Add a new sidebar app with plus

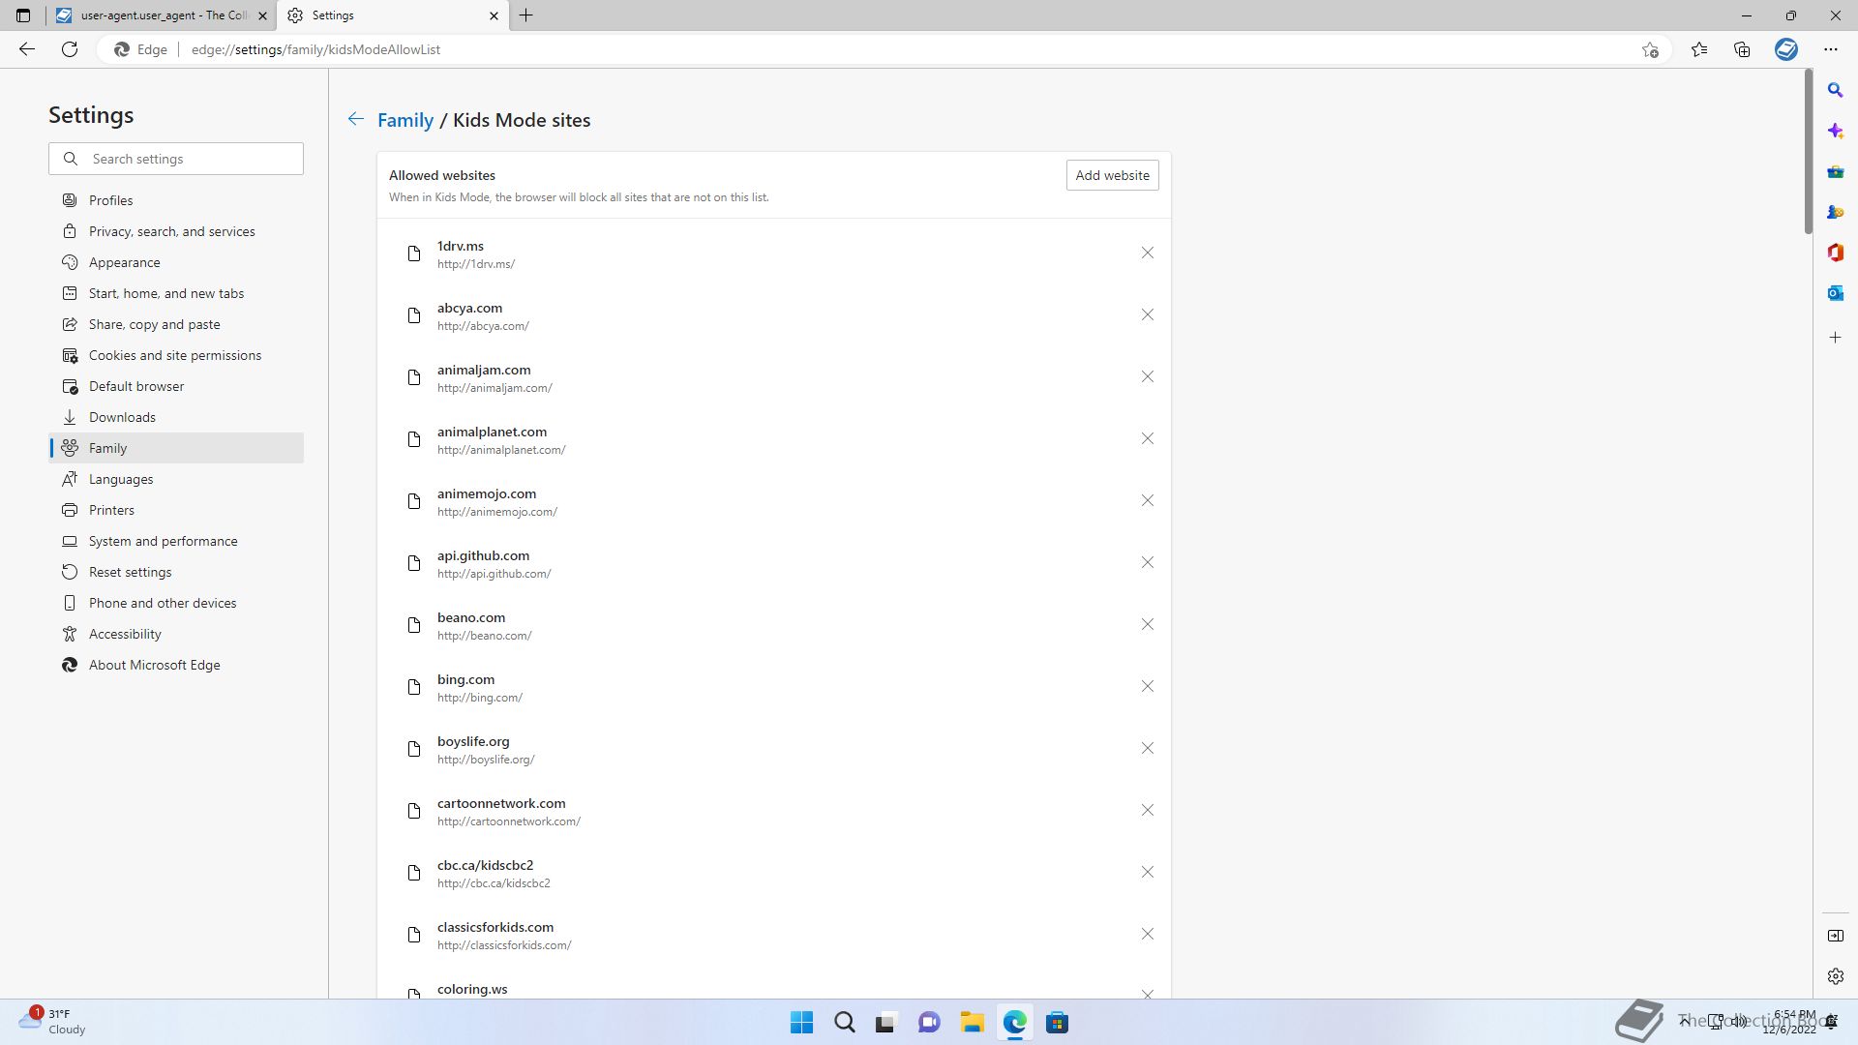pyautogui.click(x=1835, y=338)
